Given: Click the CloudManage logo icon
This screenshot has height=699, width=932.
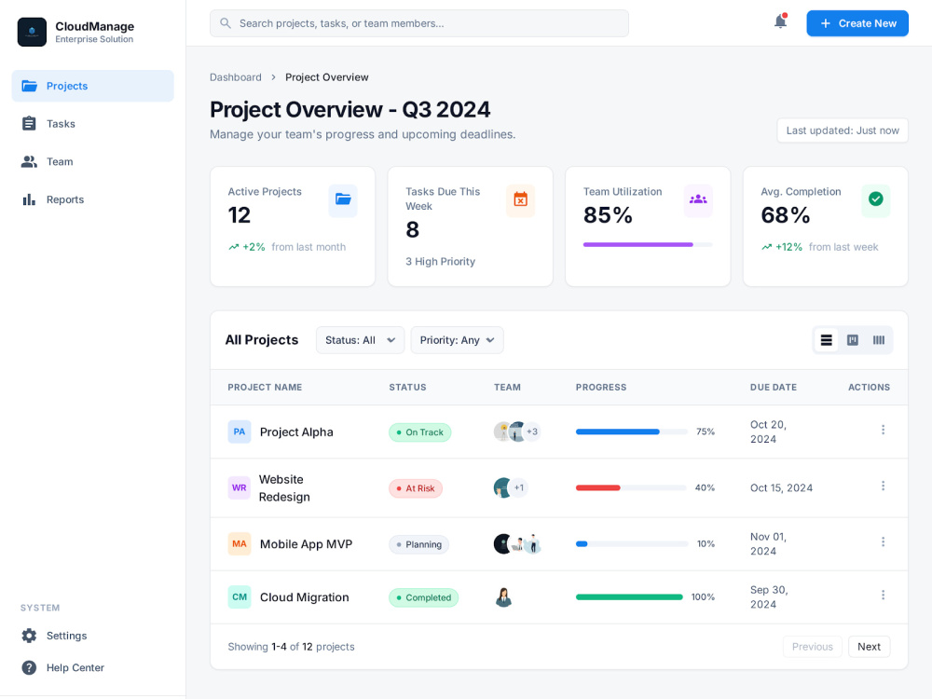Looking at the screenshot, I should [x=32, y=32].
